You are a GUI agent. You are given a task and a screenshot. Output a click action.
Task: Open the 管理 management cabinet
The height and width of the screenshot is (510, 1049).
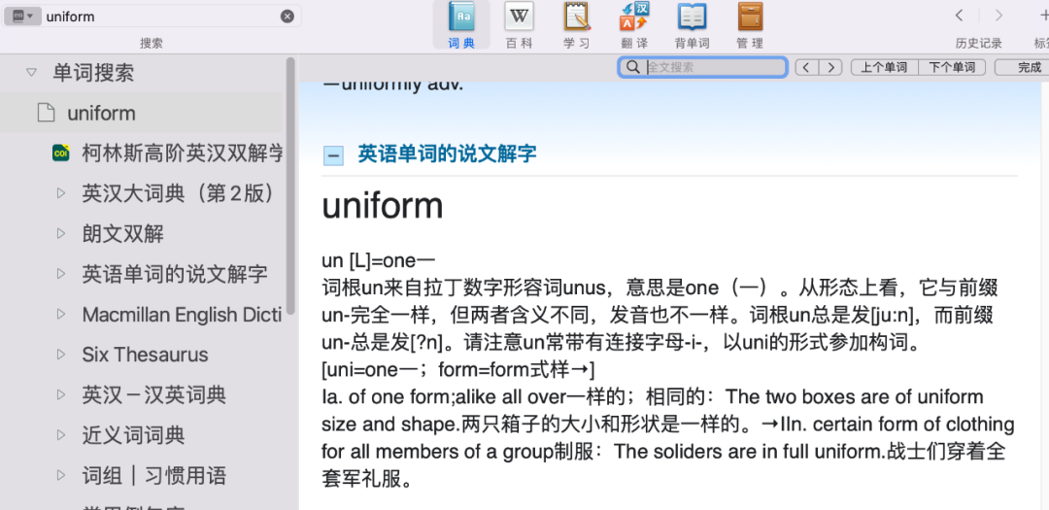click(x=750, y=25)
